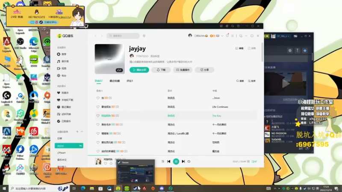This screenshot has height=192, width=342.
Task: Like the song 最佳损友
Action: tap(98, 107)
